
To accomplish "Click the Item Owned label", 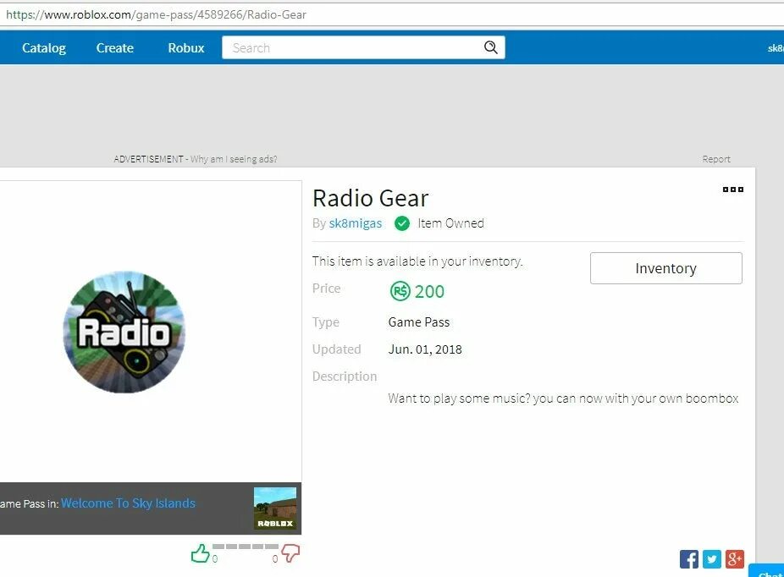I will click(451, 223).
